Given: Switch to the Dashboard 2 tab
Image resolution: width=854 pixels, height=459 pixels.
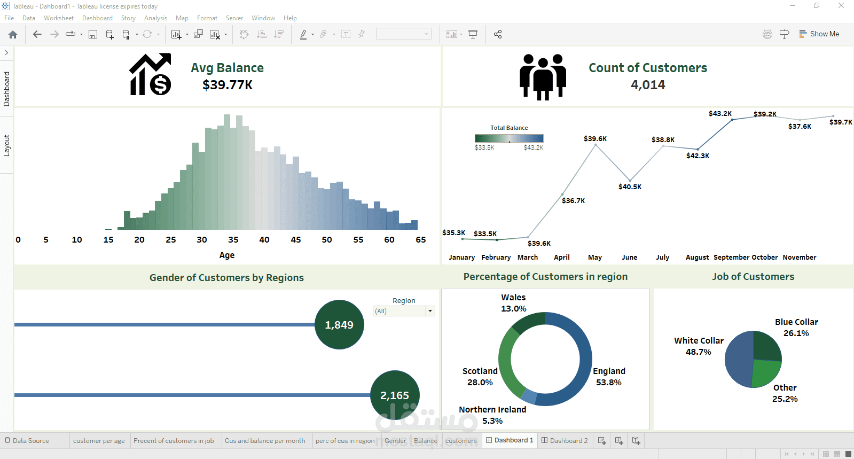Looking at the screenshot, I should (x=565, y=441).
